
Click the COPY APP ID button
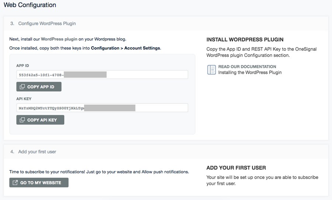coord(39,87)
